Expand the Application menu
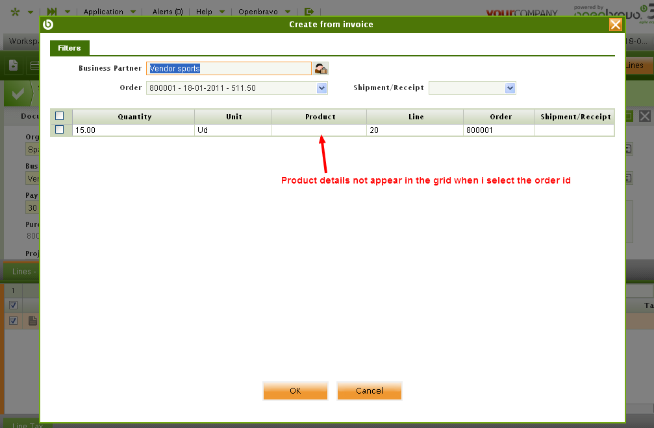Screen dimensions: 654x428 [109, 12]
